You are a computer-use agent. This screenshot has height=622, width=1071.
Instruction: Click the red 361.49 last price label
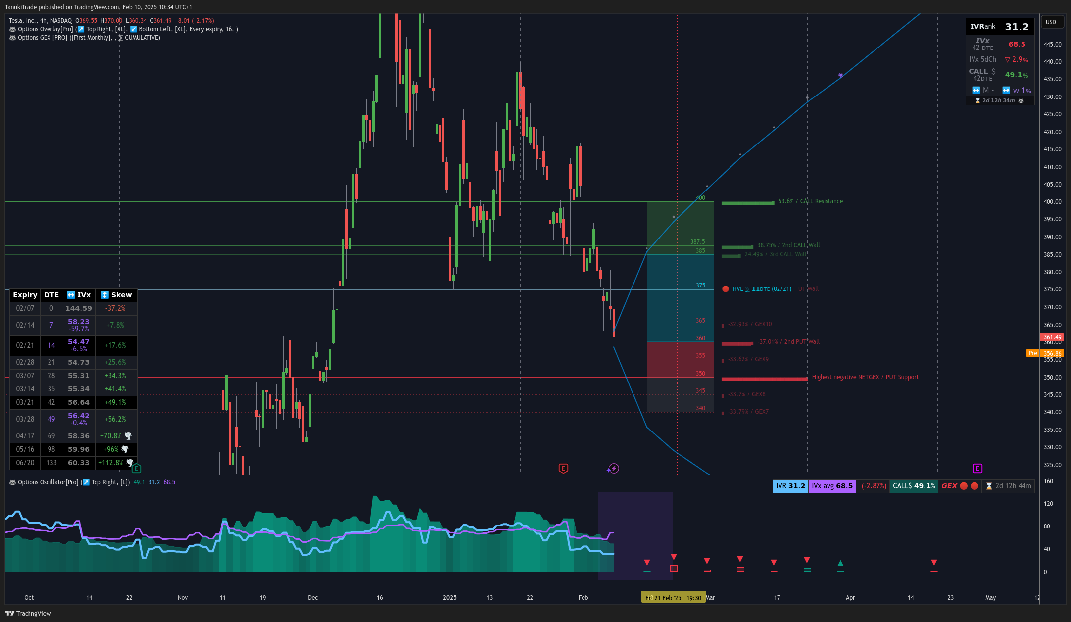click(1052, 337)
